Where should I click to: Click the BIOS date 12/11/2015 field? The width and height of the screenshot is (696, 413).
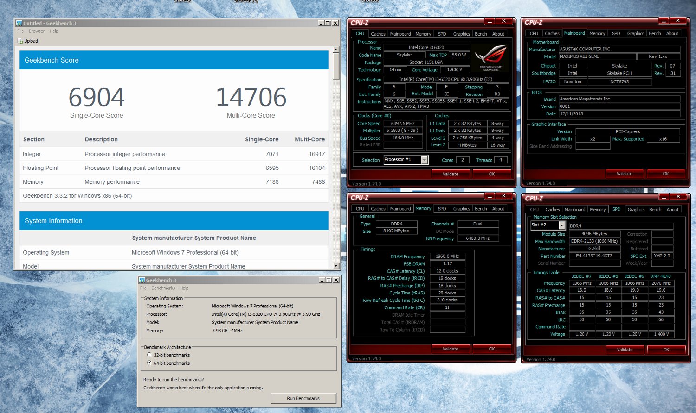pos(619,113)
